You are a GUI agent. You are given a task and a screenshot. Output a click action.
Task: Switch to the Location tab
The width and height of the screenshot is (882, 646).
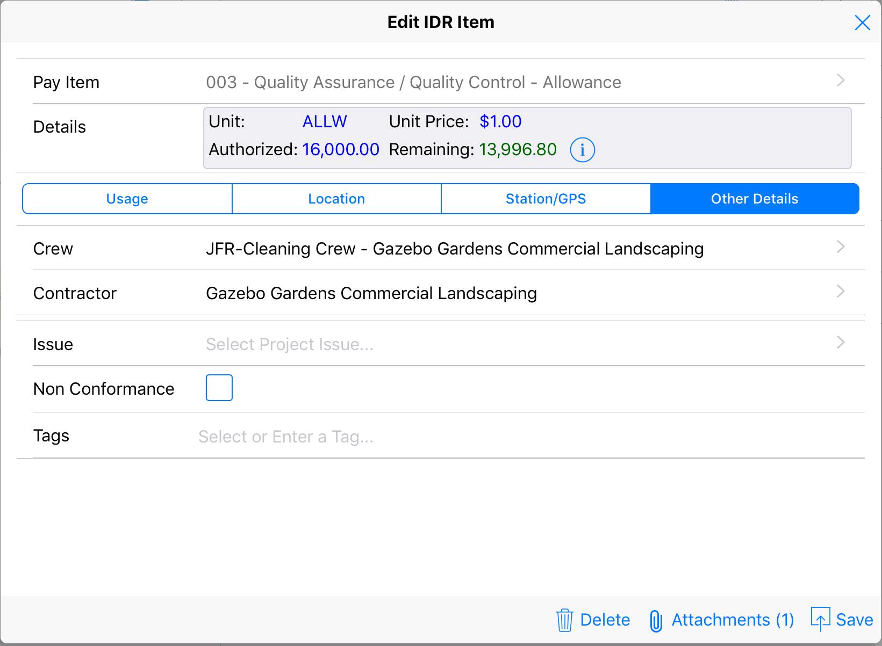click(336, 199)
